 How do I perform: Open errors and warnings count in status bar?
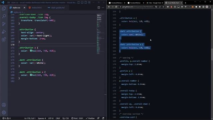[6, 118]
